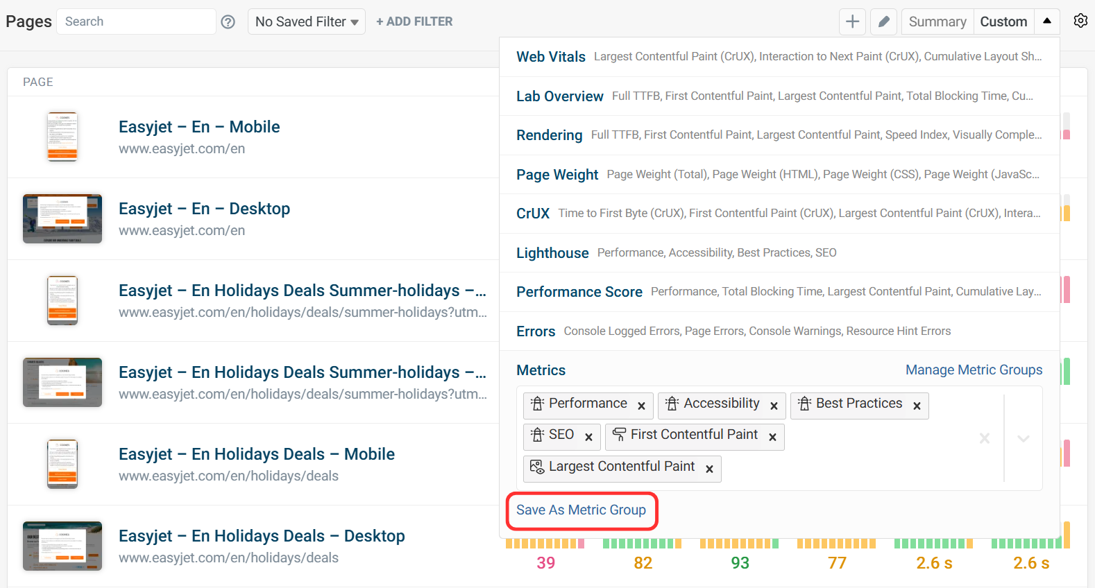This screenshot has height=588, width=1095.
Task: Click the PAGE column header
Action: coord(38,82)
